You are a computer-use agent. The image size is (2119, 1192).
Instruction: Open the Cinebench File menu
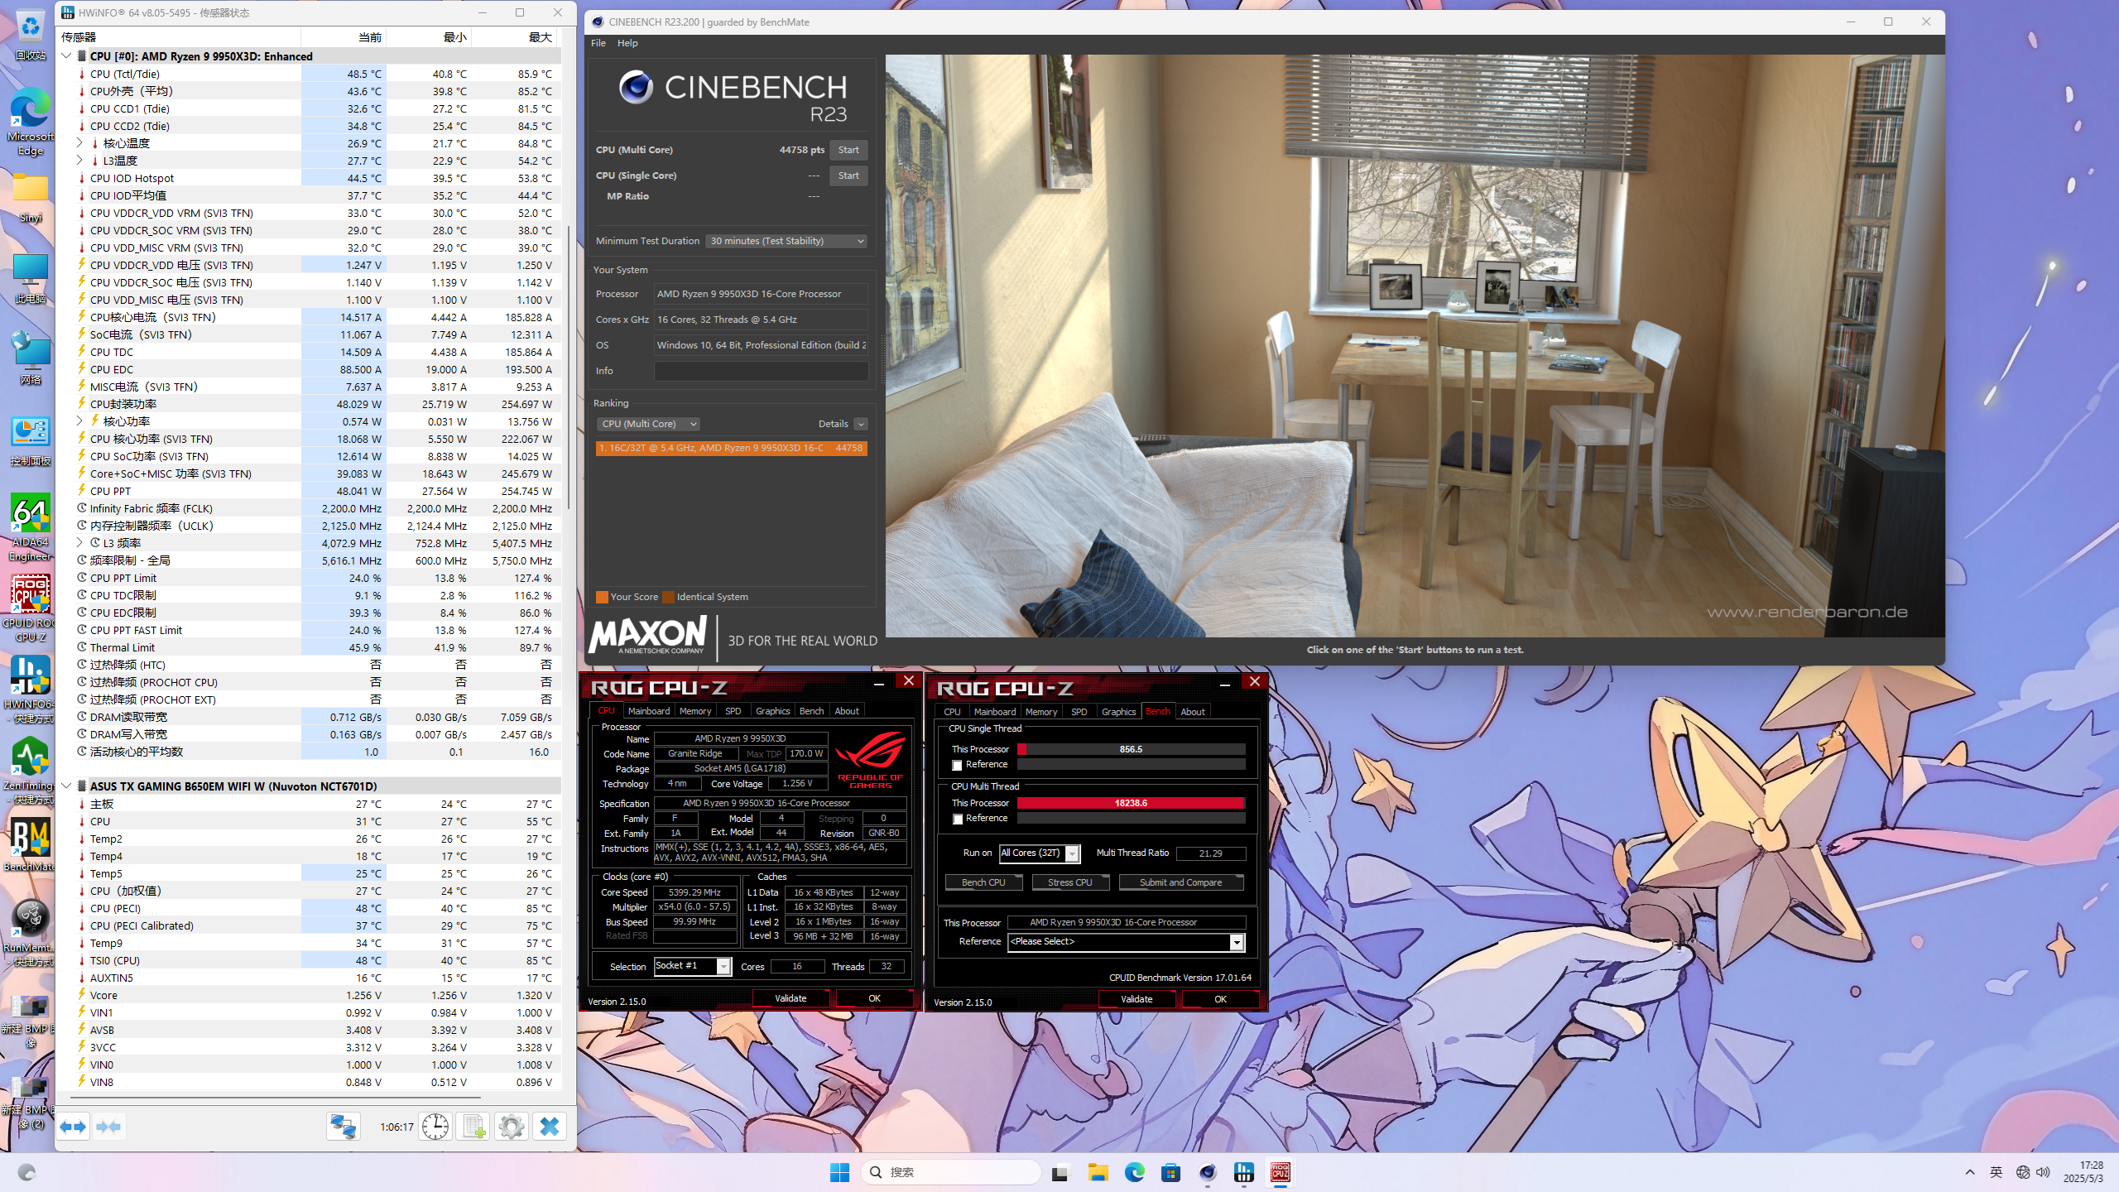598,43
